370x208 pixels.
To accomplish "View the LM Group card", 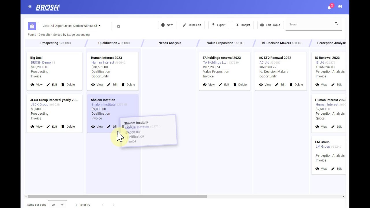I will tap(321, 169).
